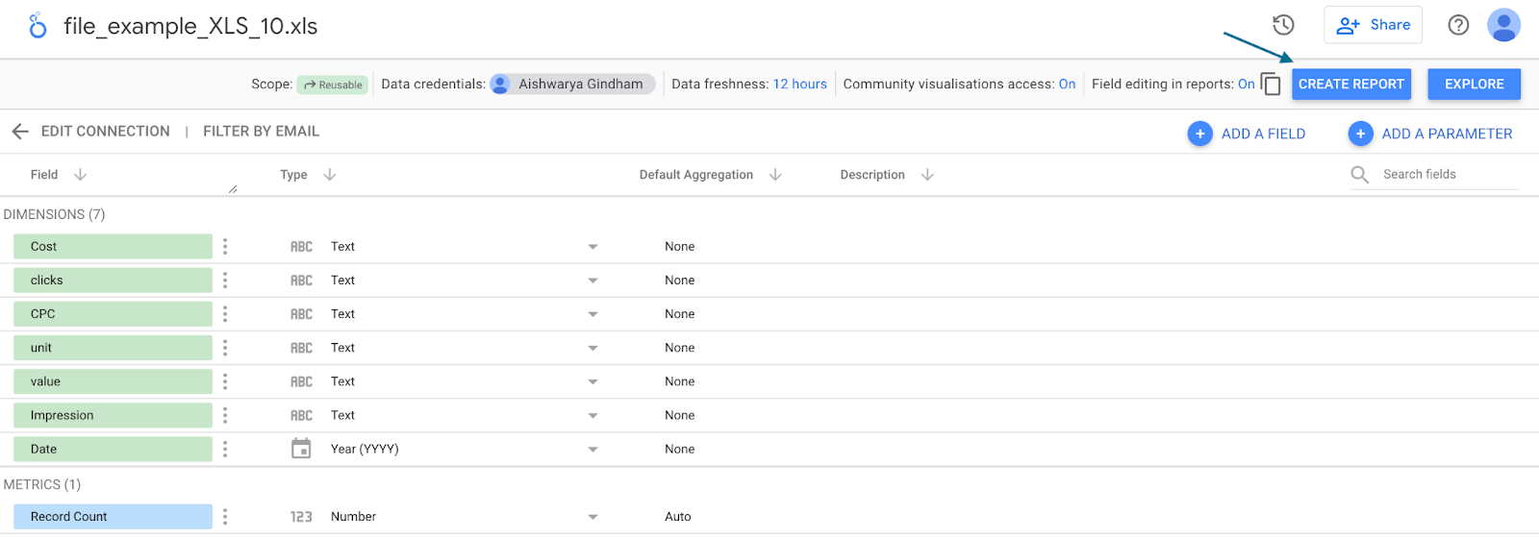Select the FILTER BY EMAIL option

point(261,132)
